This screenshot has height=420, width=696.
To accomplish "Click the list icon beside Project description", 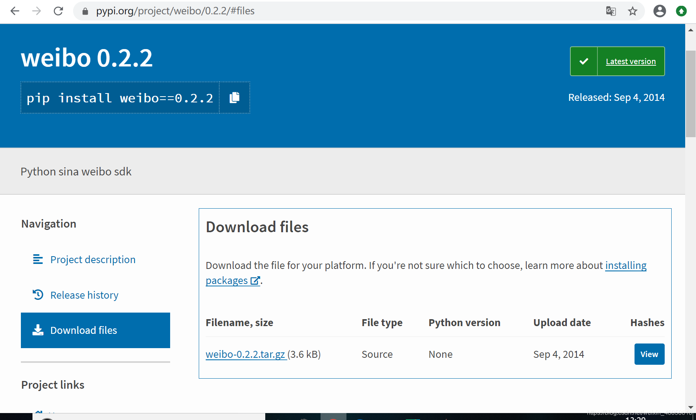I will coord(38,259).
